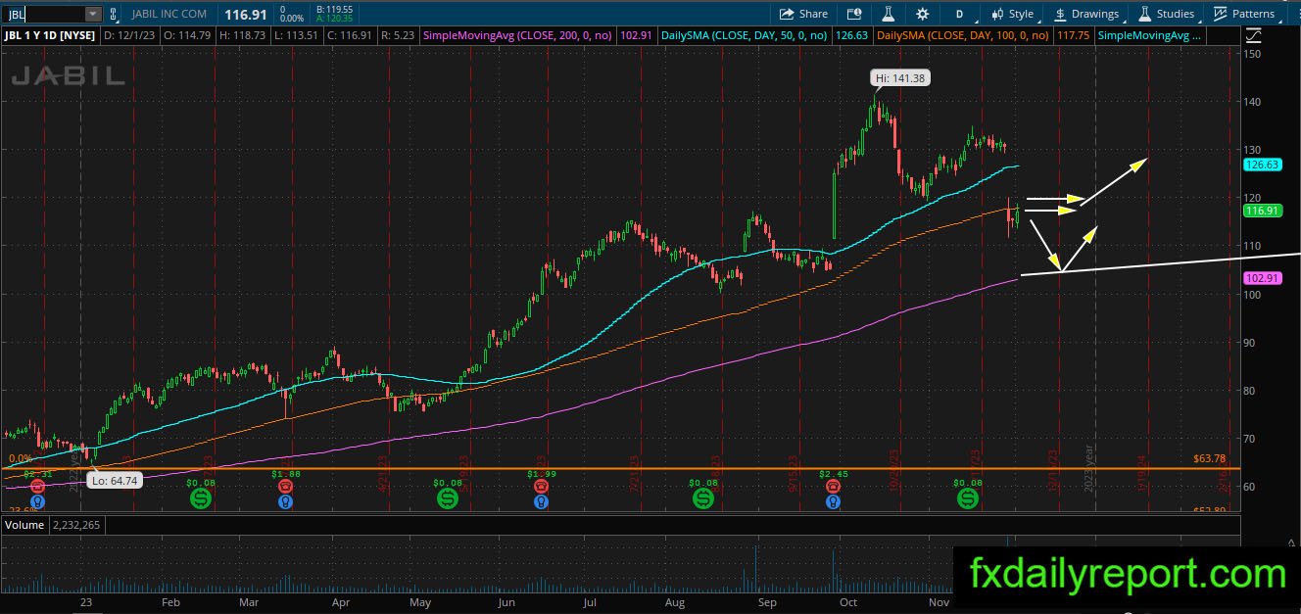Select the DailySMA (CLOSE, DAY, 100) study label
1301x614 pixels.
click(962, 35)
